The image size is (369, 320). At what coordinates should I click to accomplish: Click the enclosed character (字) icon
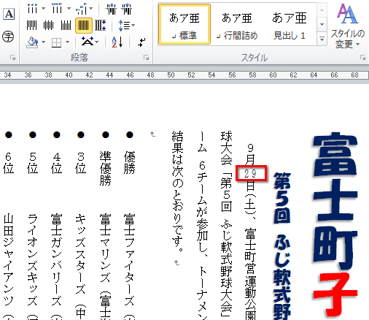coord(8,37)
